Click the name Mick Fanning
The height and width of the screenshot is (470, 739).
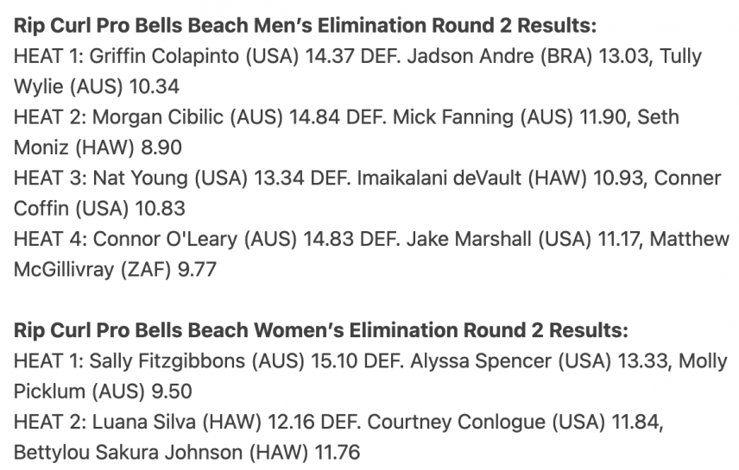453,117
